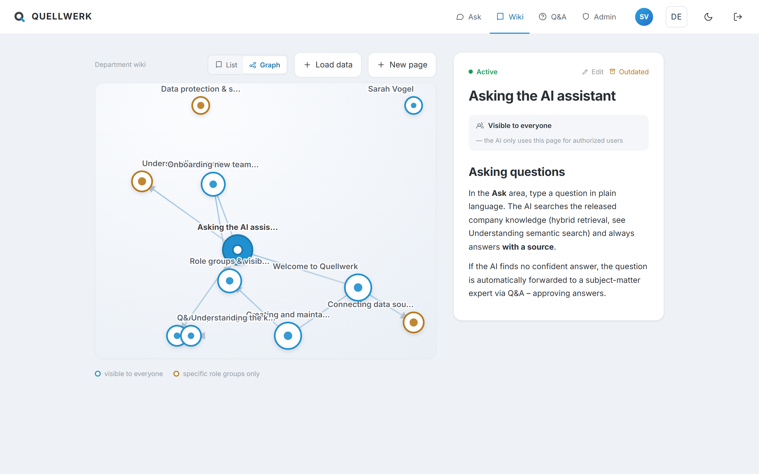Select the Graph view toggle
The height and width of the screenshot is (474, 759).
(265, 65)
